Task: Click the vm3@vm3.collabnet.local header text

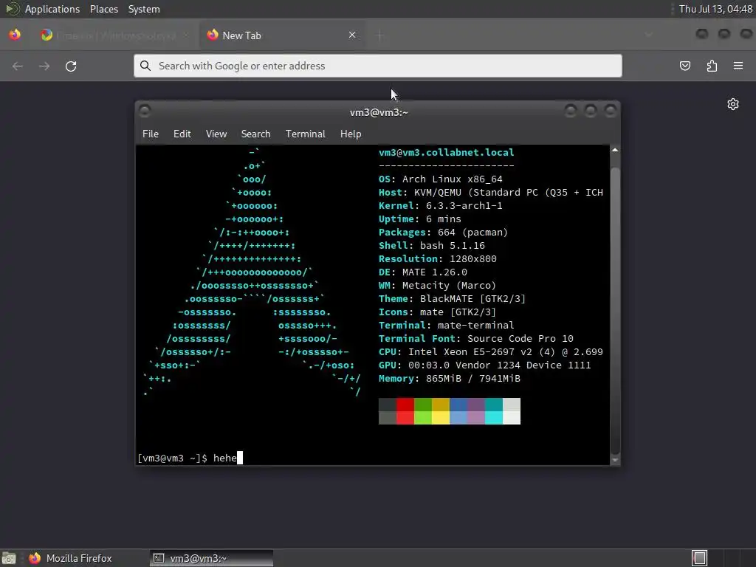Action: point(446,152)
